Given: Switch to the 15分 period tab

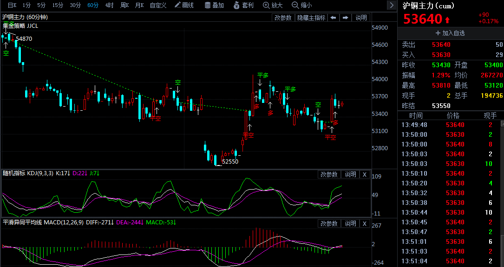Looking at the screenshot, I should click(x=58, y=5).
